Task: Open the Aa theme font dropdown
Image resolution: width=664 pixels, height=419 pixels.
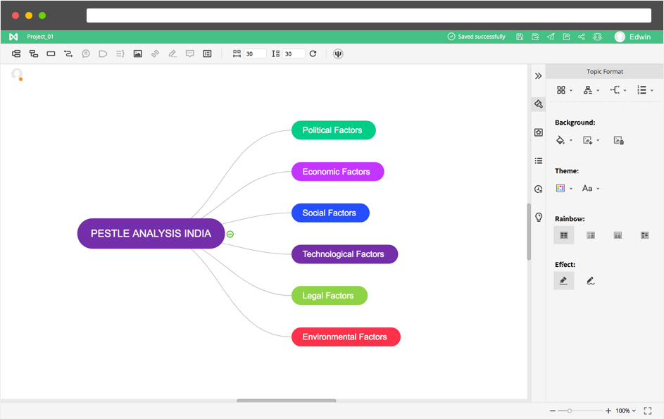Action: pyautogui.click(x=591, y=189)
